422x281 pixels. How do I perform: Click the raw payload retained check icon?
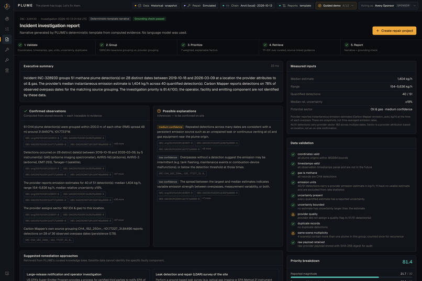tap(293, 242)
